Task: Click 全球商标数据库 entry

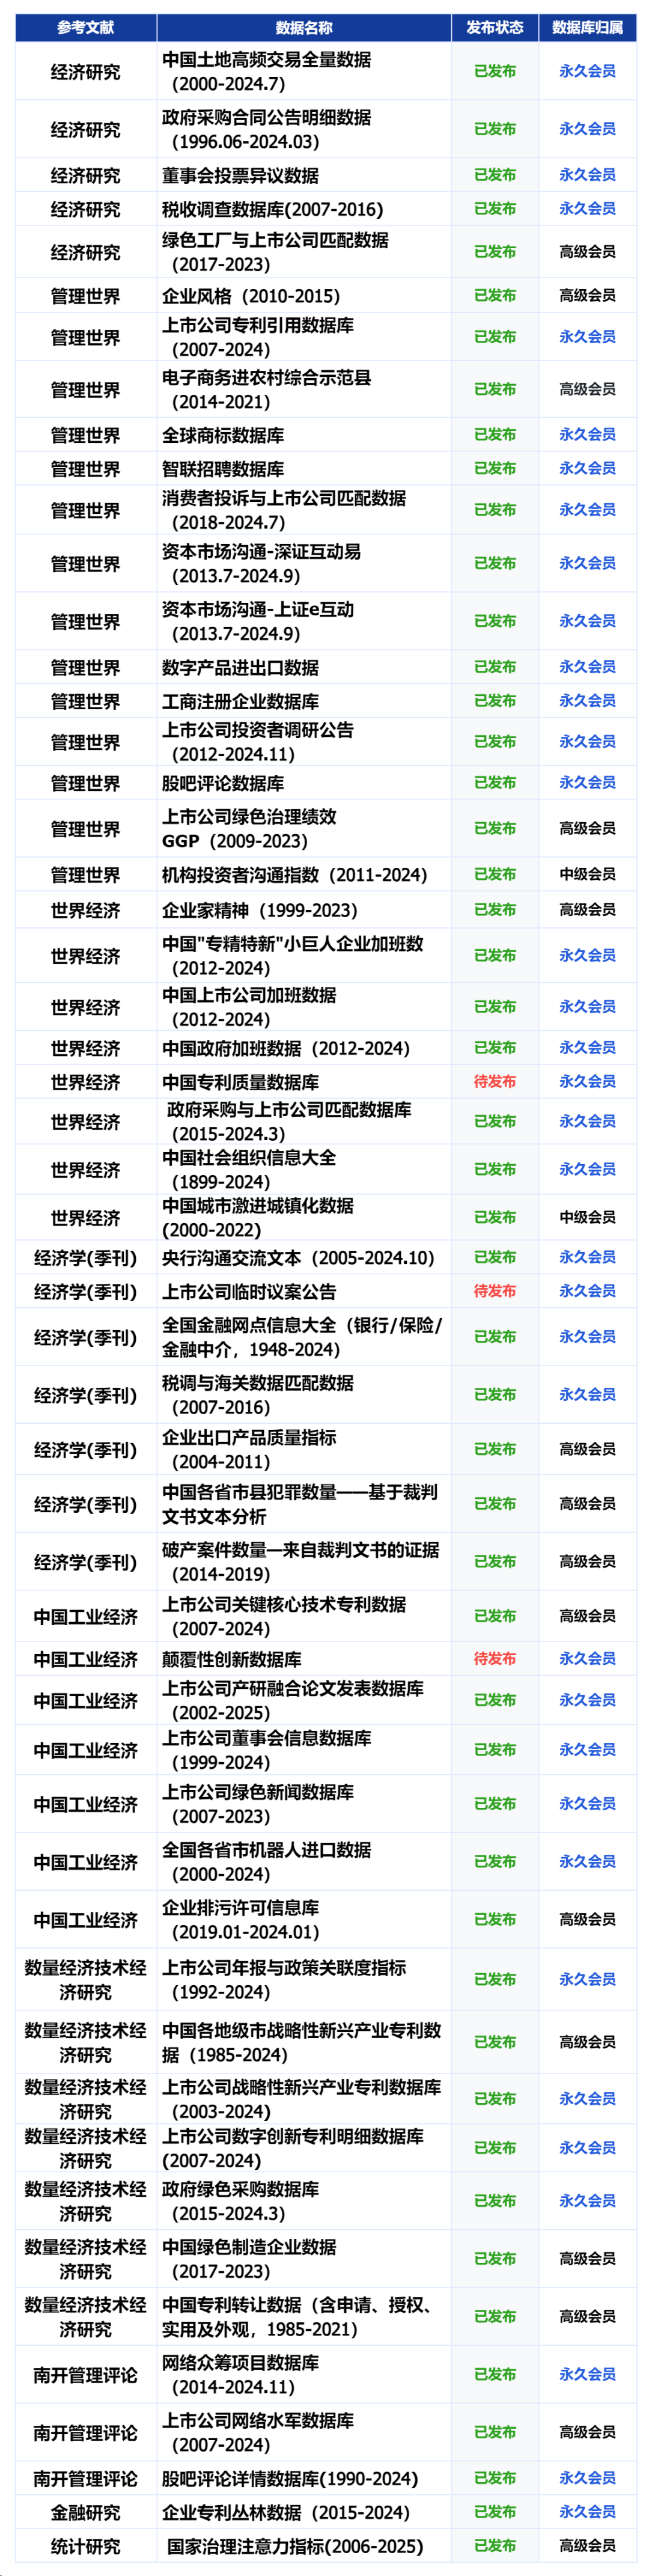Action: point(223,435)
